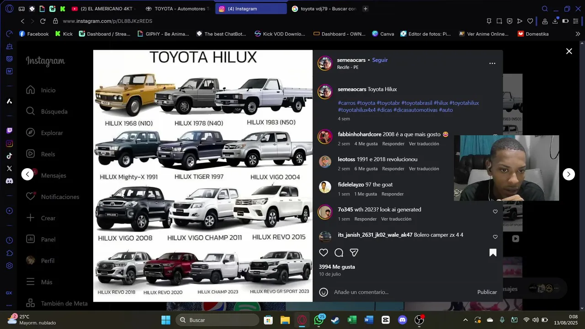Like its_janish comment heart

coord(495,237)
